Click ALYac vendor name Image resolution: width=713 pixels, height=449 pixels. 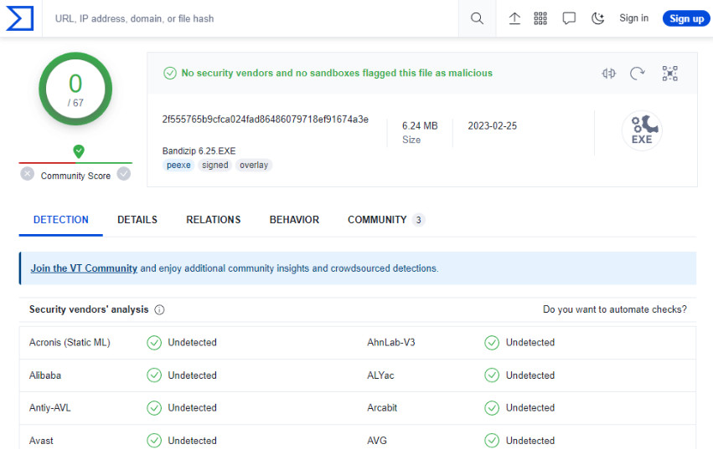[380, 375]
